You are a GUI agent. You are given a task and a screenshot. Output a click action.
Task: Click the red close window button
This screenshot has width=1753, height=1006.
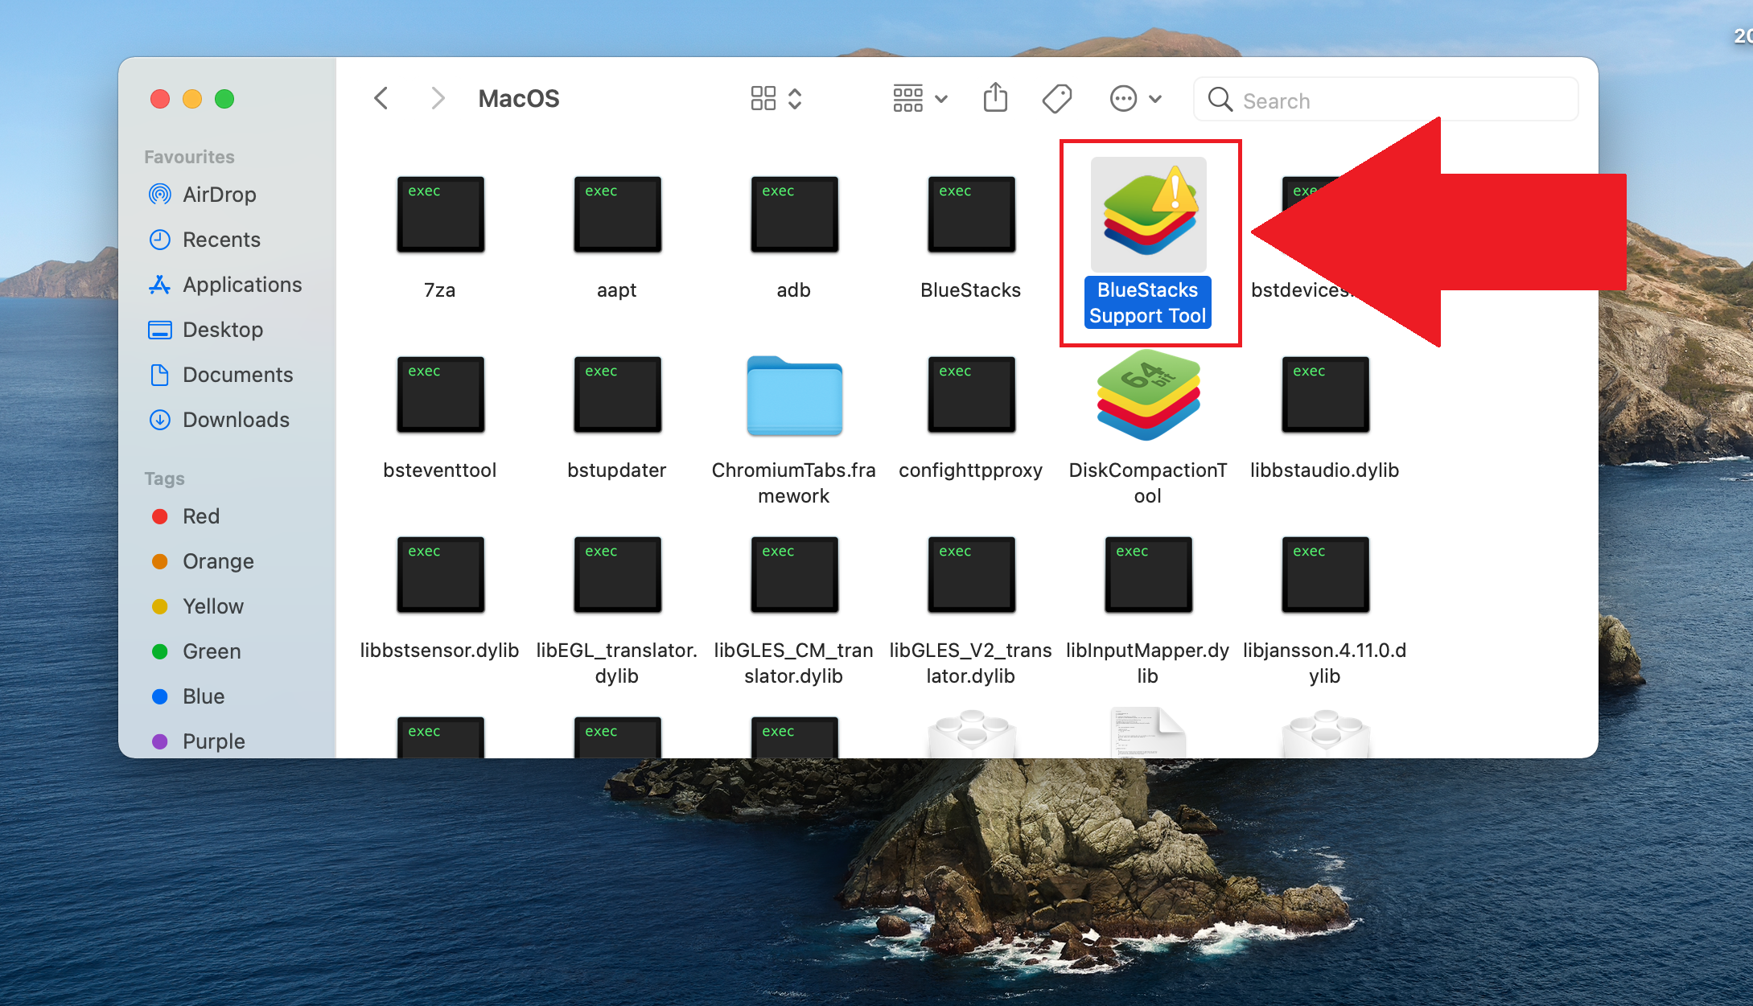(160, 99)
